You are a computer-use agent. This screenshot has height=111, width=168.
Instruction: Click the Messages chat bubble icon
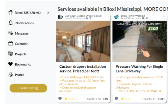point(10,33)
